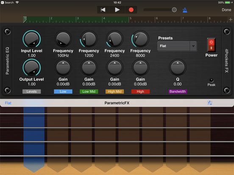This screenshot has width=234, height=175.
Task: Select the 8000 High Frequency knob
Action: (x=140, y=39)
